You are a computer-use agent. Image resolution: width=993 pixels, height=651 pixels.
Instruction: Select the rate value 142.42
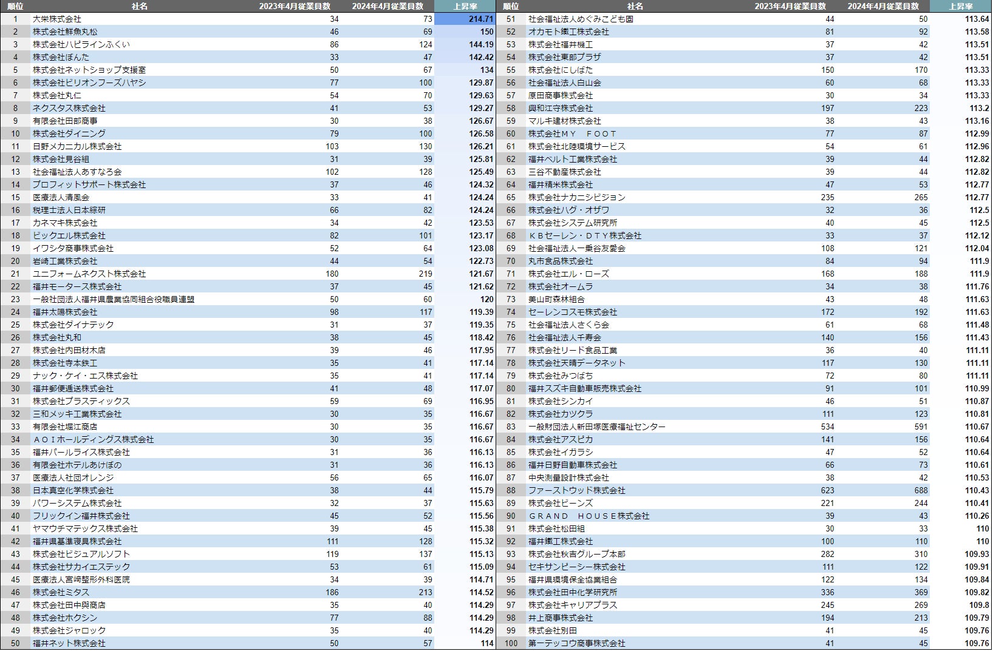[481, 57]
